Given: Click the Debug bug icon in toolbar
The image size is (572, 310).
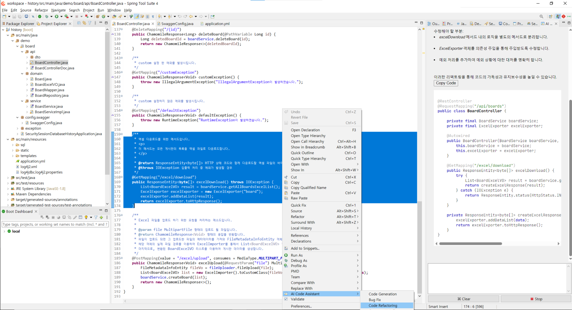Looking at the screenshot, I should click(47, 17).
